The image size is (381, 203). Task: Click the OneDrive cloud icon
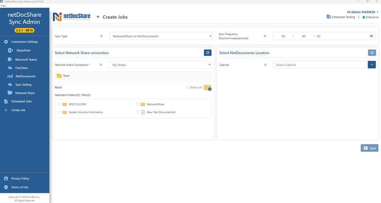click(10, 68)
